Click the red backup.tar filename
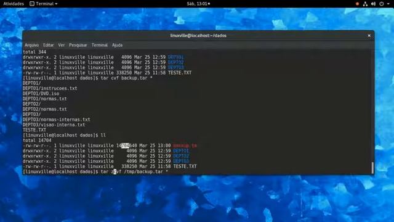Image resolution: width=394 pixels, height=222 pixels. click(x=185, y=146)
